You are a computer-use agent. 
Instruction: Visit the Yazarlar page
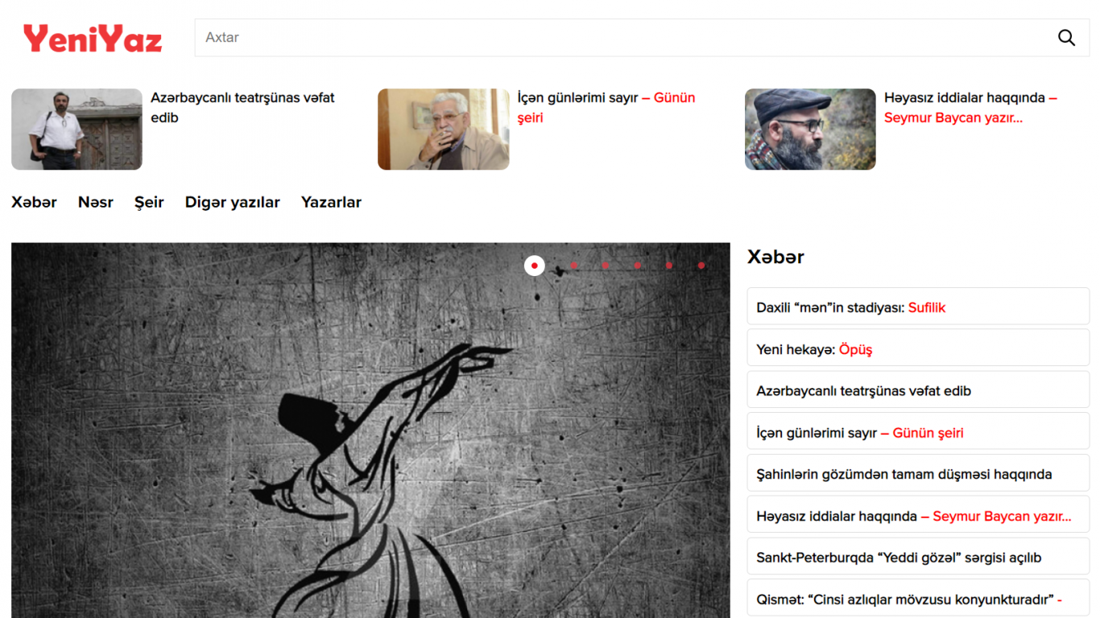click(x=331, y=202)
